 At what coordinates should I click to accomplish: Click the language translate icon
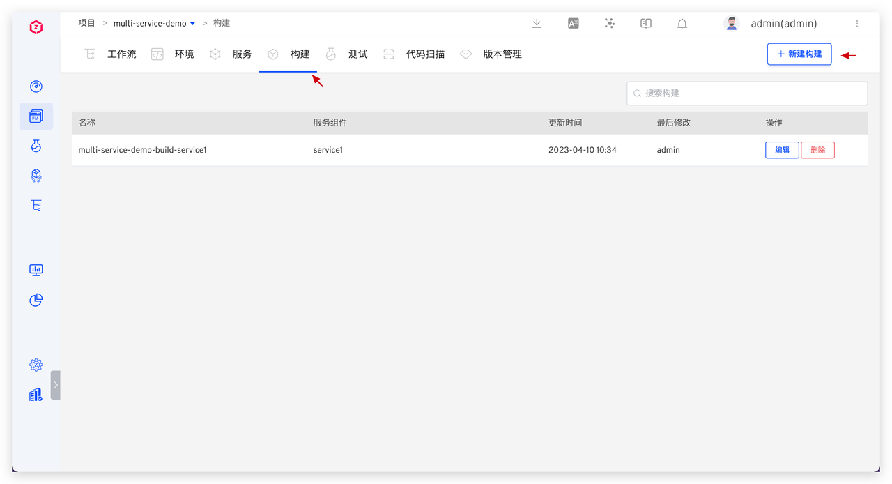(x=573, y=24)
